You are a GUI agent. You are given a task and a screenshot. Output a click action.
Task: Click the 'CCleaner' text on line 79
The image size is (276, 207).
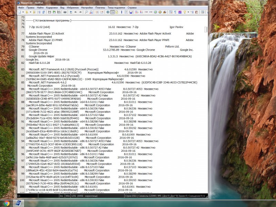34,47
